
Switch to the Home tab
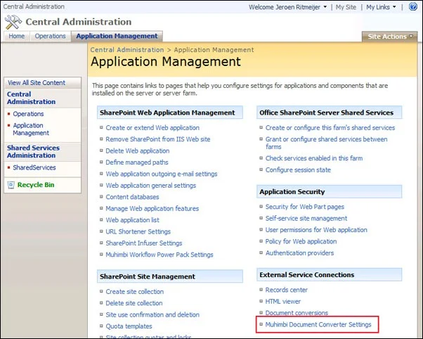[x=16, y=36]
